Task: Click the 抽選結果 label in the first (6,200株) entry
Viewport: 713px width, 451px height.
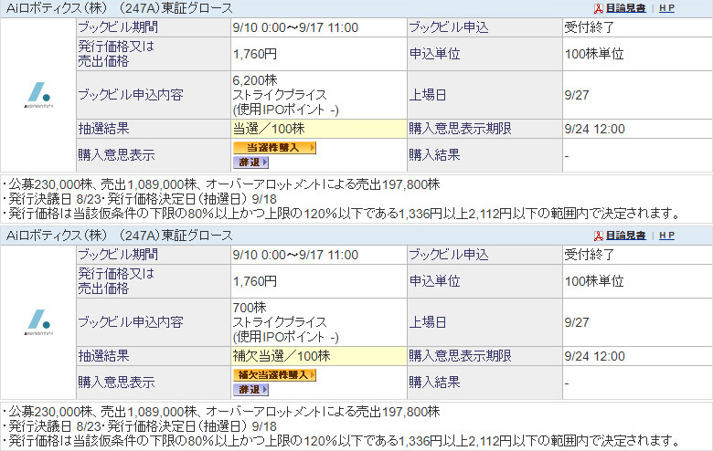Action: click(104, 129)
